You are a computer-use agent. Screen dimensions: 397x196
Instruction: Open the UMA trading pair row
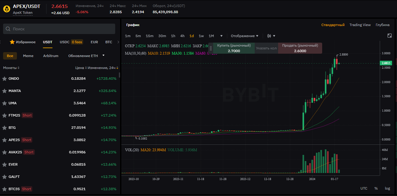pyautogui.click(x=60, y=103)
